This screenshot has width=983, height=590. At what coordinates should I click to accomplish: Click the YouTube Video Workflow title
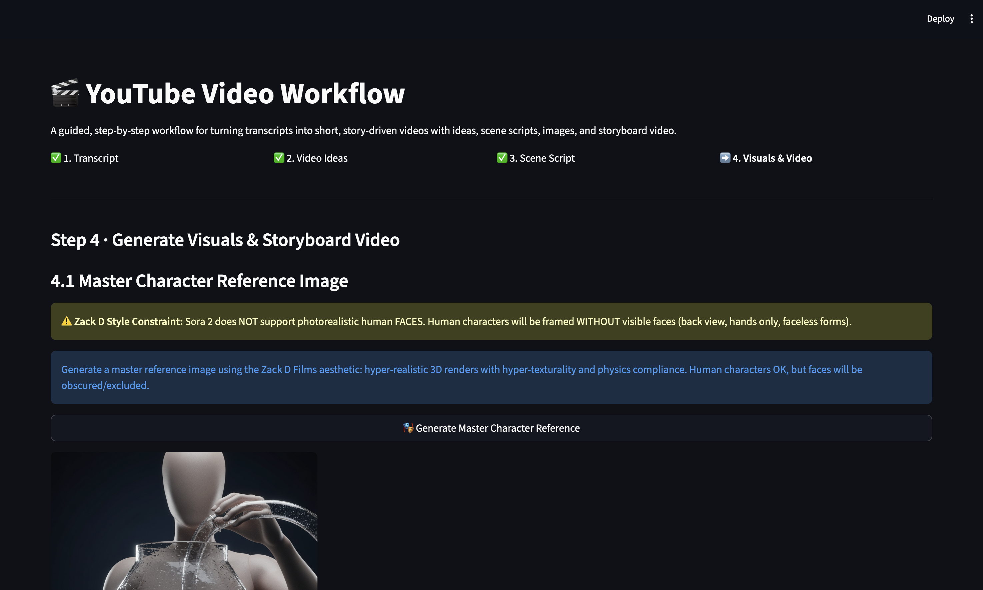(244, 94)
